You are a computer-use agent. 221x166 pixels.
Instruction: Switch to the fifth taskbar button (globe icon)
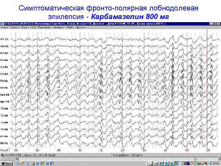coord(172,164)
